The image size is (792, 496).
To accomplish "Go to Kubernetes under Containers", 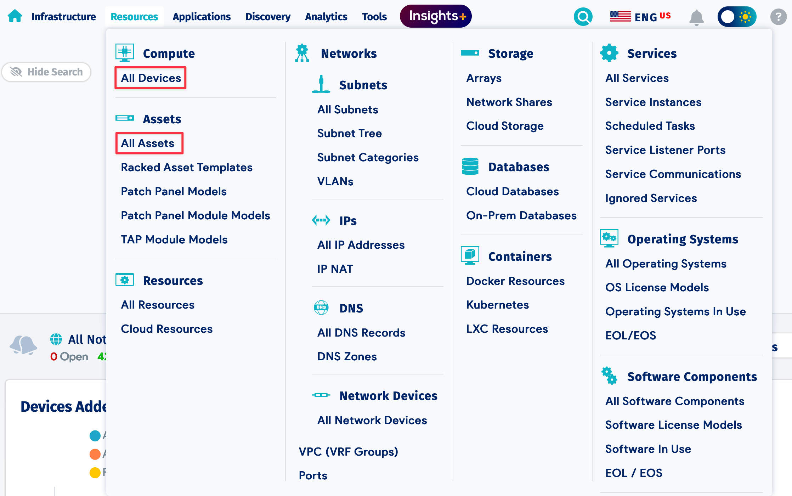I will (x=497, y=305).
